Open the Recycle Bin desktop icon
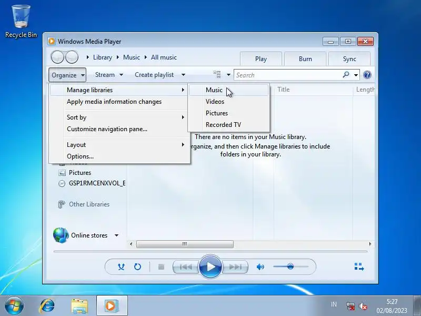421x316 pixels. click(x=21, y=22)
